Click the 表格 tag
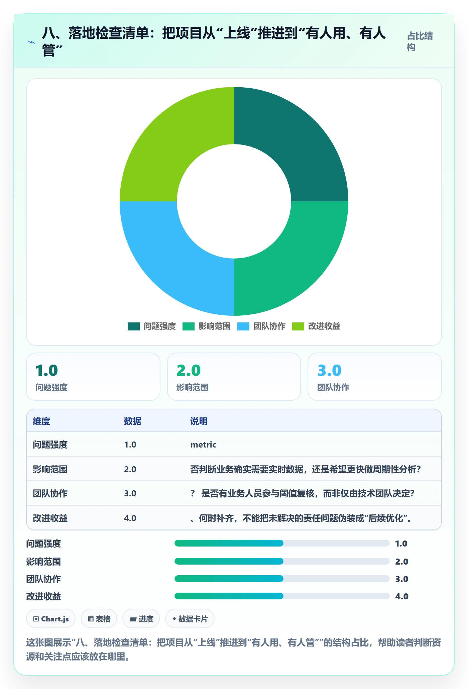The image size is (468, 689). pyautogui.click(x=99, y=619)
